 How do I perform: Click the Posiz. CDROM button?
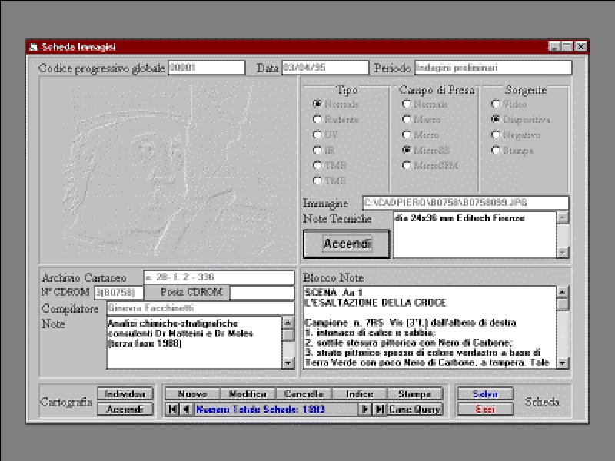click(187, 293)
